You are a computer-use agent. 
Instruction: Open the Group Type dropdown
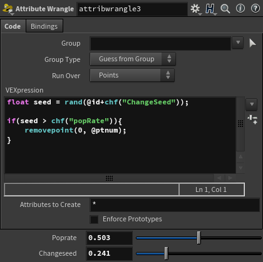133,59
